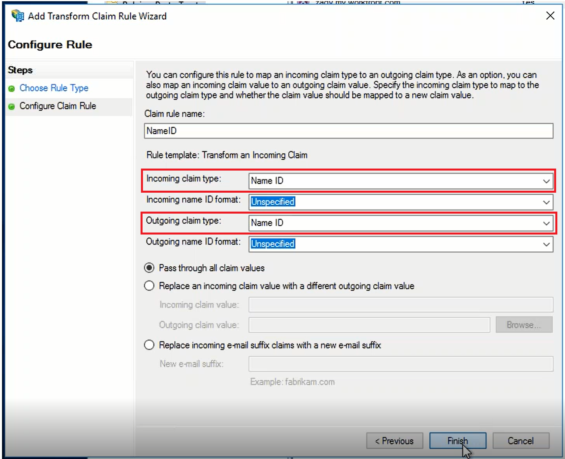Close the Add Transform Claim Rule Wizard
The width and height of the screenshot is (565, 459).
550,16
